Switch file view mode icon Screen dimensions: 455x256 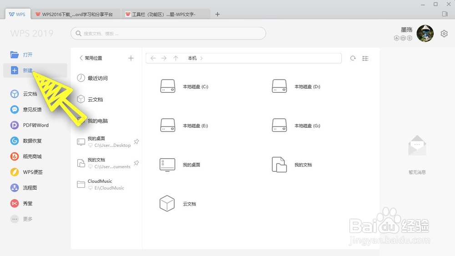[x=365, y=58]
